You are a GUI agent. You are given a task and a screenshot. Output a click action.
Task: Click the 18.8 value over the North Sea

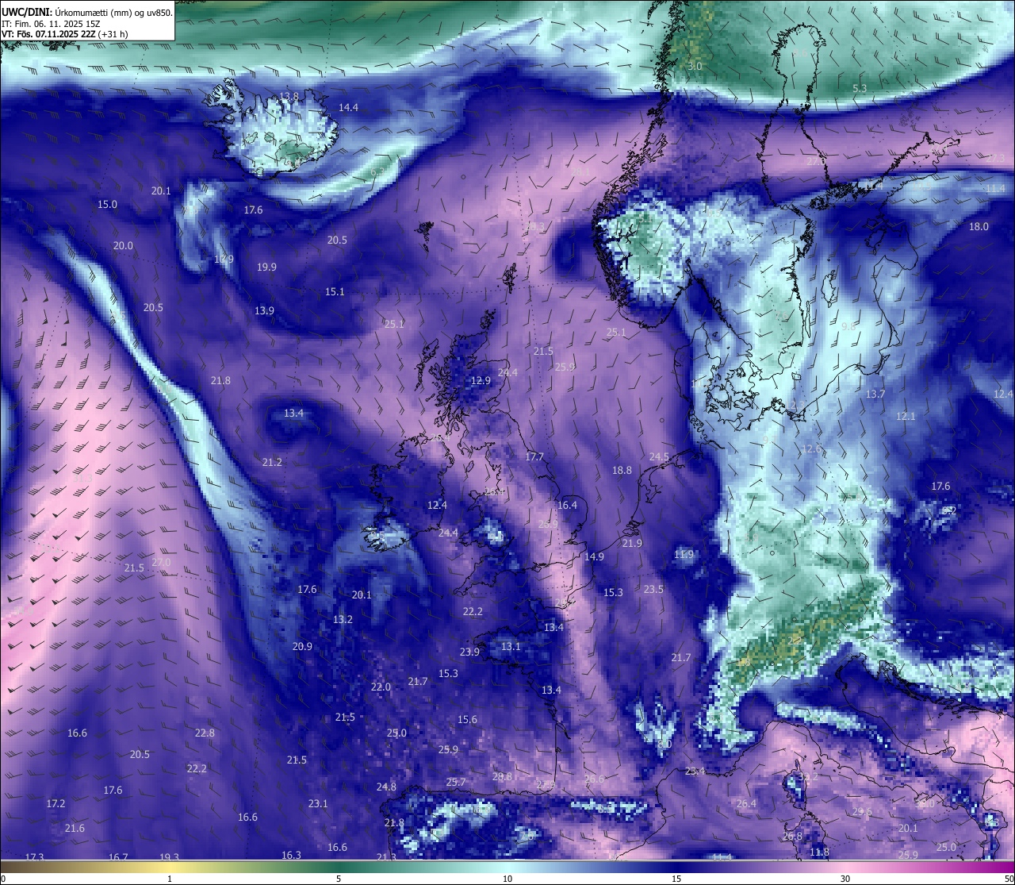point(622,470)
